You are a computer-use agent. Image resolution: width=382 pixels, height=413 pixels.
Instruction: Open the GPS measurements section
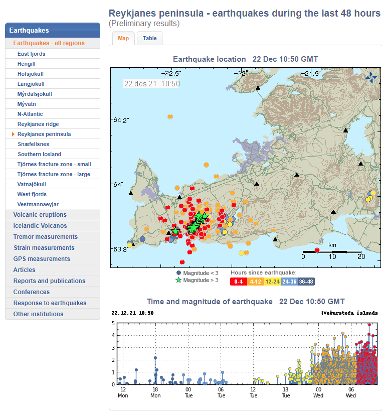tap(42, 259)
